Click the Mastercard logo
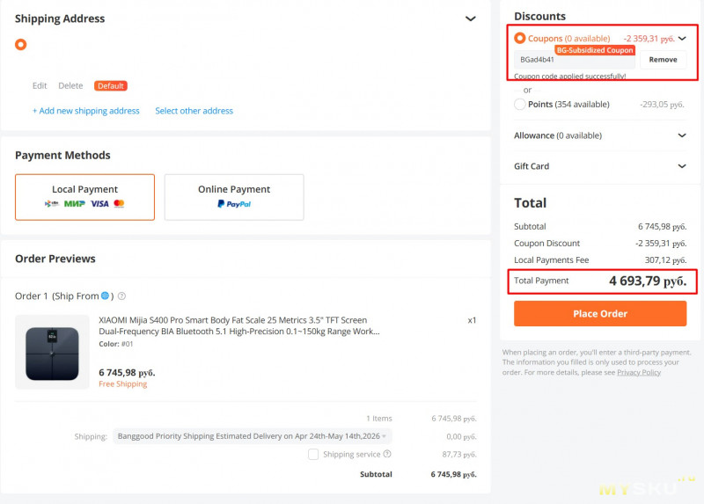 (119, 204)
